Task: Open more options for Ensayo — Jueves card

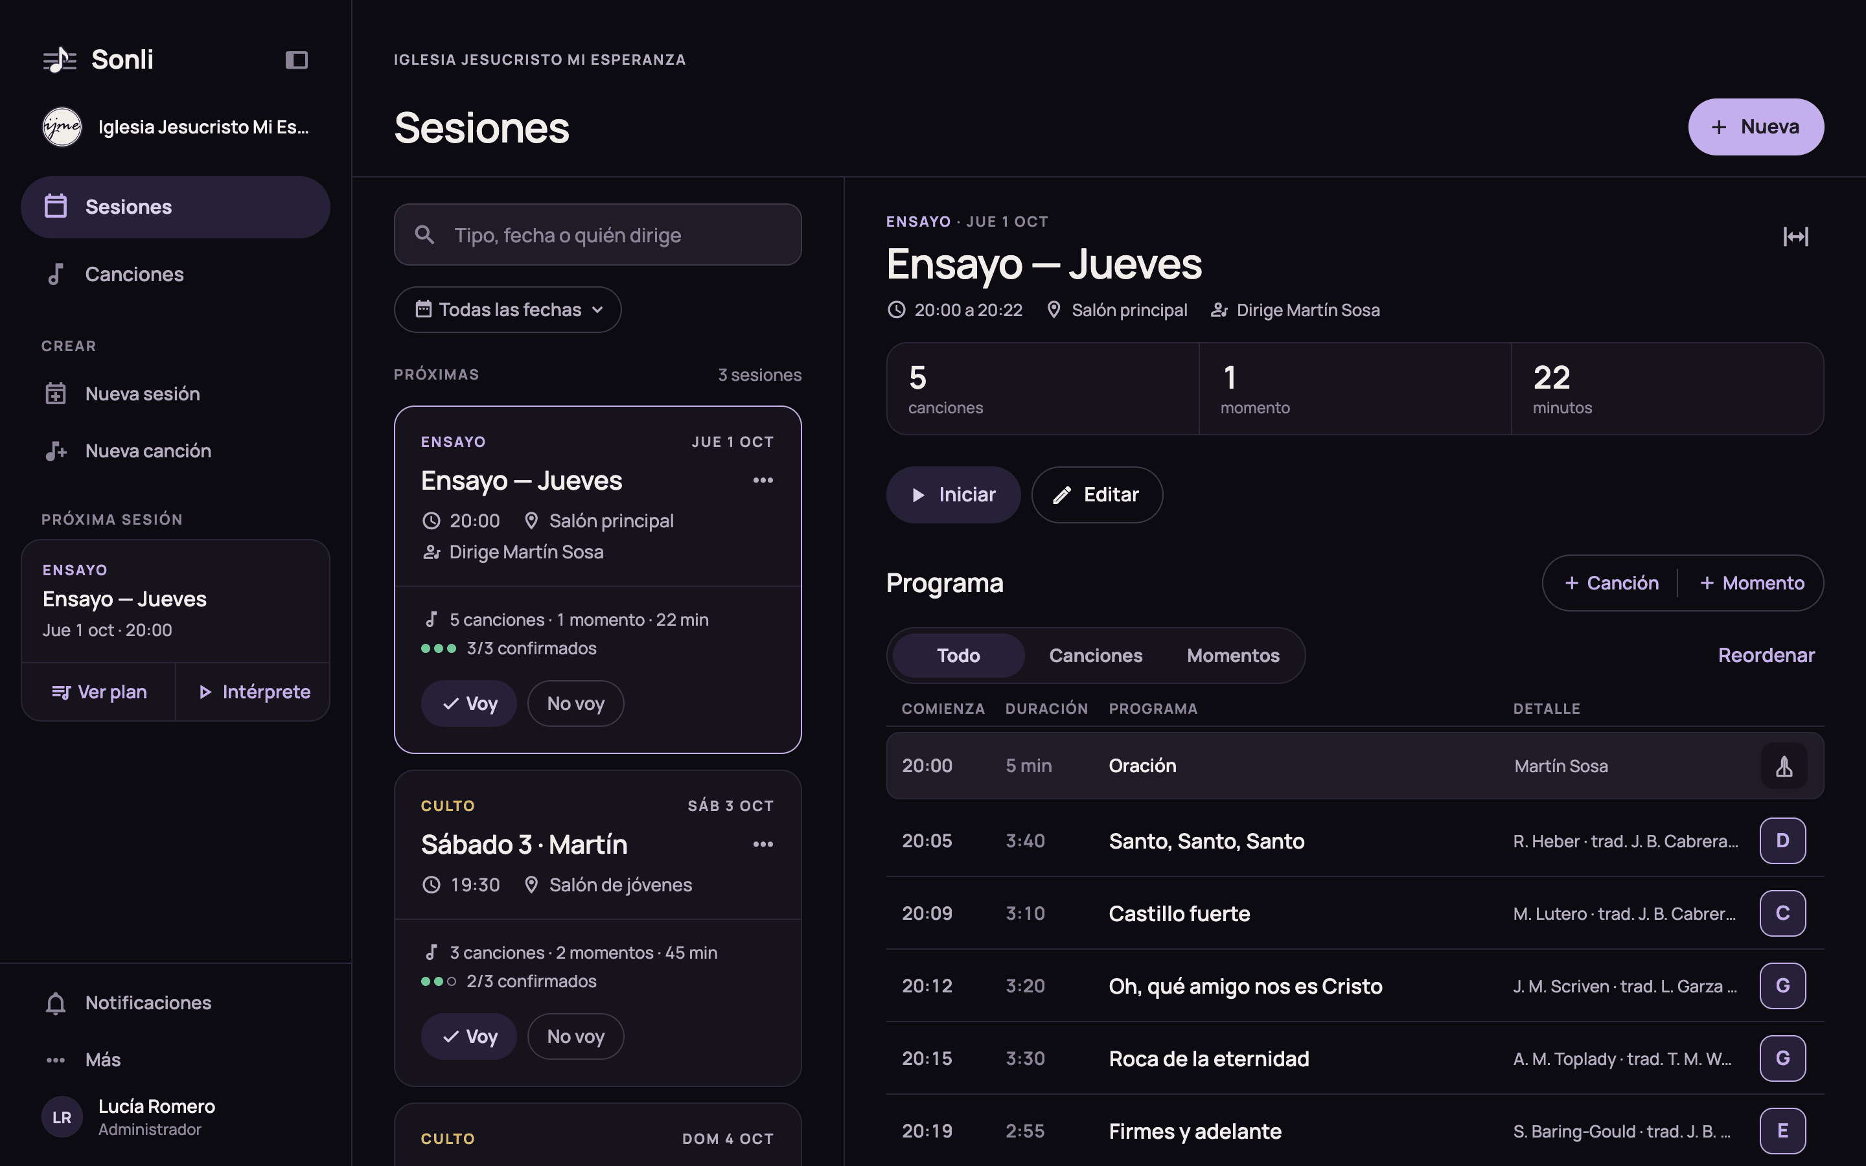Action: point(763,479)
